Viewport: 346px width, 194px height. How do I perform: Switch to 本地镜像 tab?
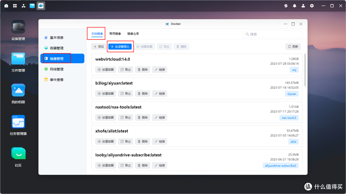tap(97, 34)
